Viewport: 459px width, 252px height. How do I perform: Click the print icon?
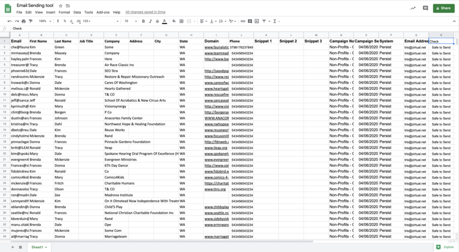[24, 21]
